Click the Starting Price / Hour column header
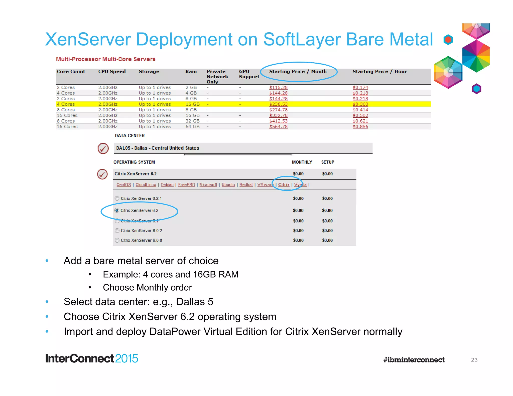The image size is (513, 396). 380,72
